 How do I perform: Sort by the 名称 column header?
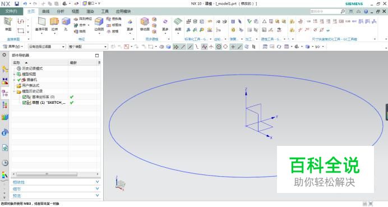click(40, 63)
